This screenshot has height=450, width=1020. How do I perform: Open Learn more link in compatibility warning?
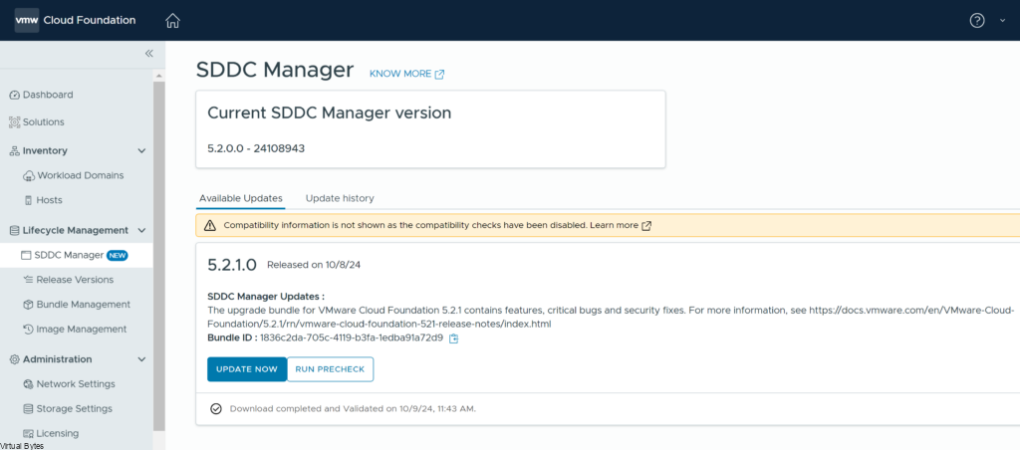pos(620,226)
